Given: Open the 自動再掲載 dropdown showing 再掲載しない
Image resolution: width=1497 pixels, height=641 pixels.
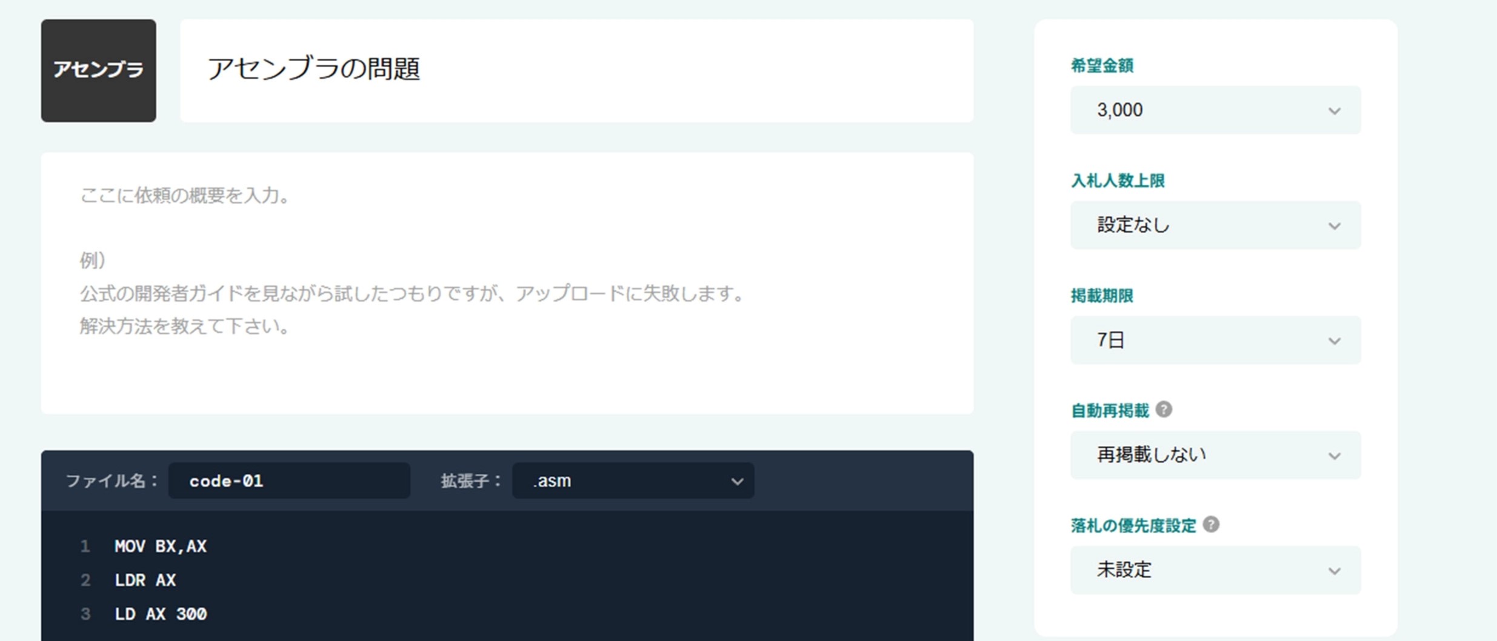Looking at the screenshot, I should click(1215, 455).
